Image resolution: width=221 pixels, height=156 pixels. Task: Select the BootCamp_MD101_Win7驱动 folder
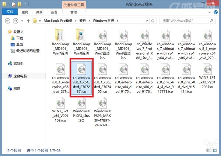pyautogui.click(x=60, y=42)
